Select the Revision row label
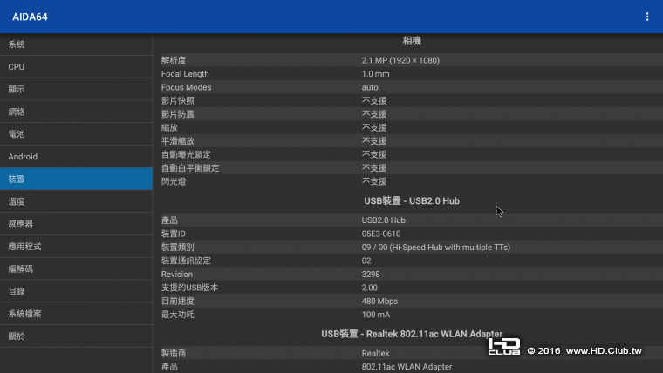 pos(177,275)
